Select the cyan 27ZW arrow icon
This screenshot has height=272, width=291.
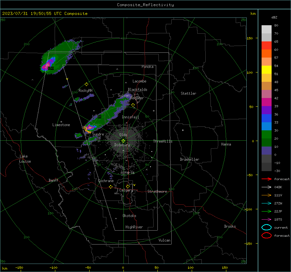point(266,203)
